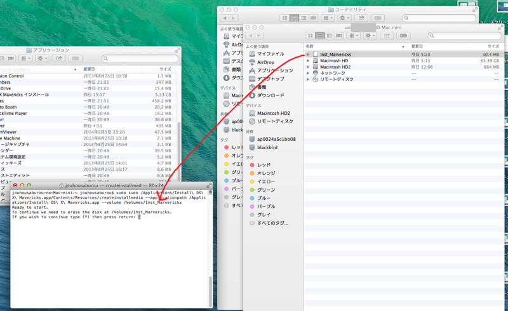Image resolution: width=508 pixels, height=311 pixels.
Task: Click edit tags button in アプリケーション window
Action: 76,58
